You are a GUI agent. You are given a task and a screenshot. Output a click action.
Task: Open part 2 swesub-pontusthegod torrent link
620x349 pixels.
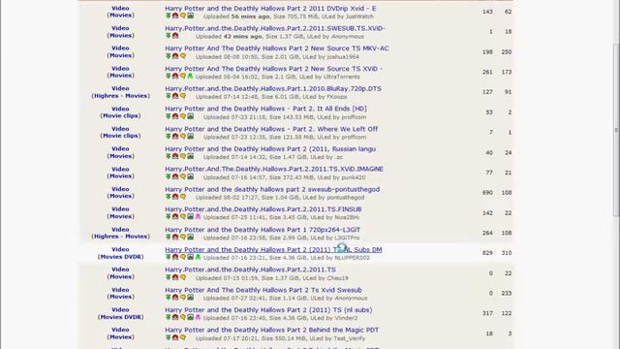[x=272, y=190]
